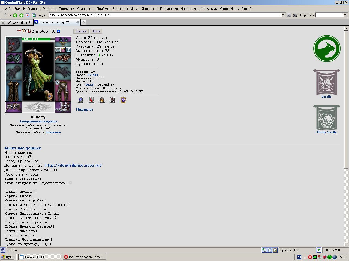This screenshot has width=349, height=261.
Task: Click the third ring slot
Action: pos(68,50)
